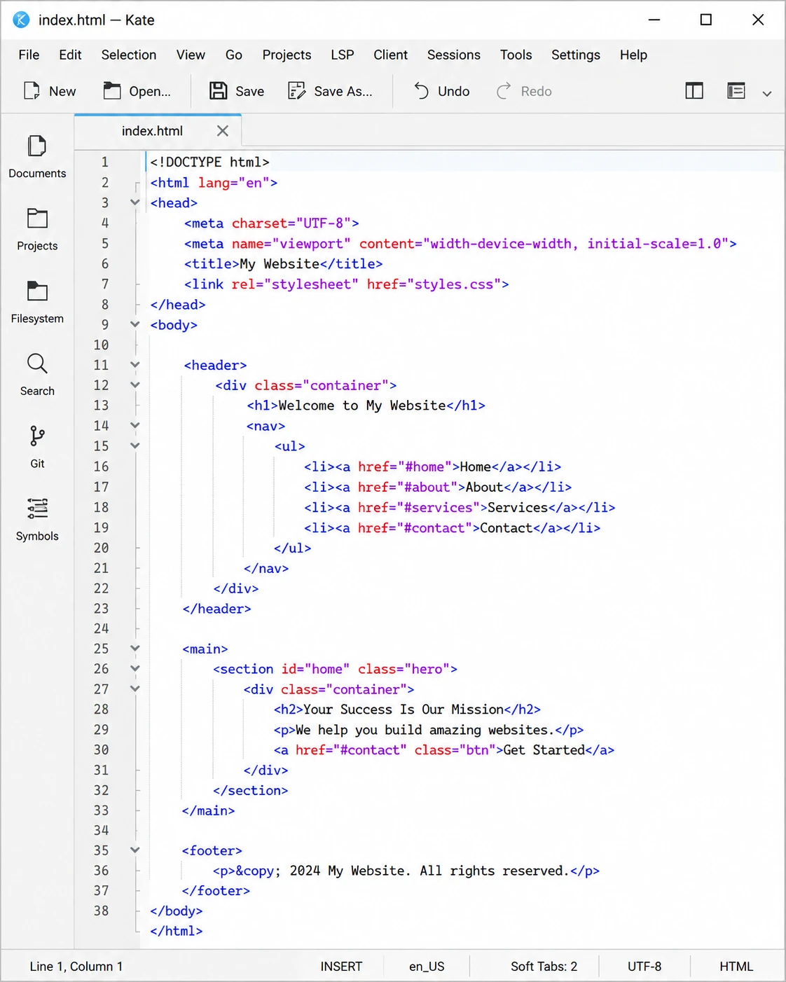The height and width of the screenshot is (982, 786).
Task: Click line number 1 in the gutter
Action: point(105,162)
